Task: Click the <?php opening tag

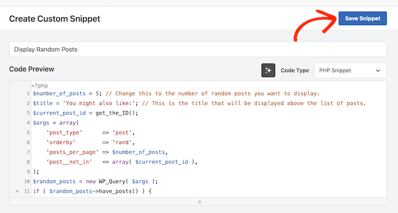Action: [x=40, y=86]
